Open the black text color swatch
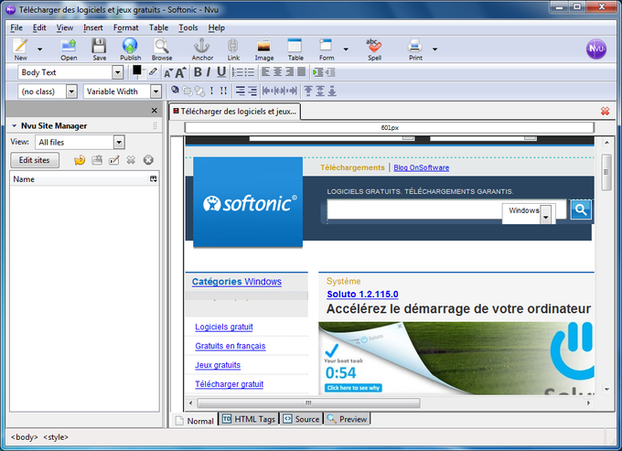 point(137,70)
